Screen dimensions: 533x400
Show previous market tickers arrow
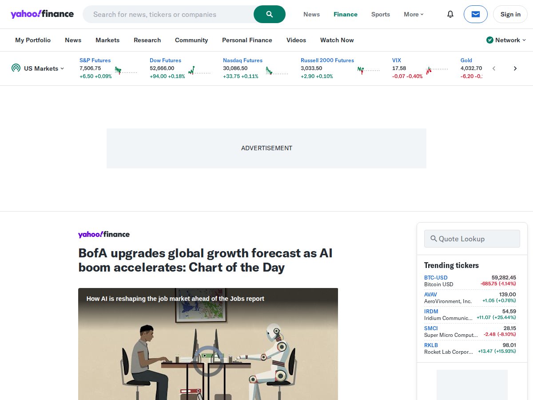[x=494, y=68]
